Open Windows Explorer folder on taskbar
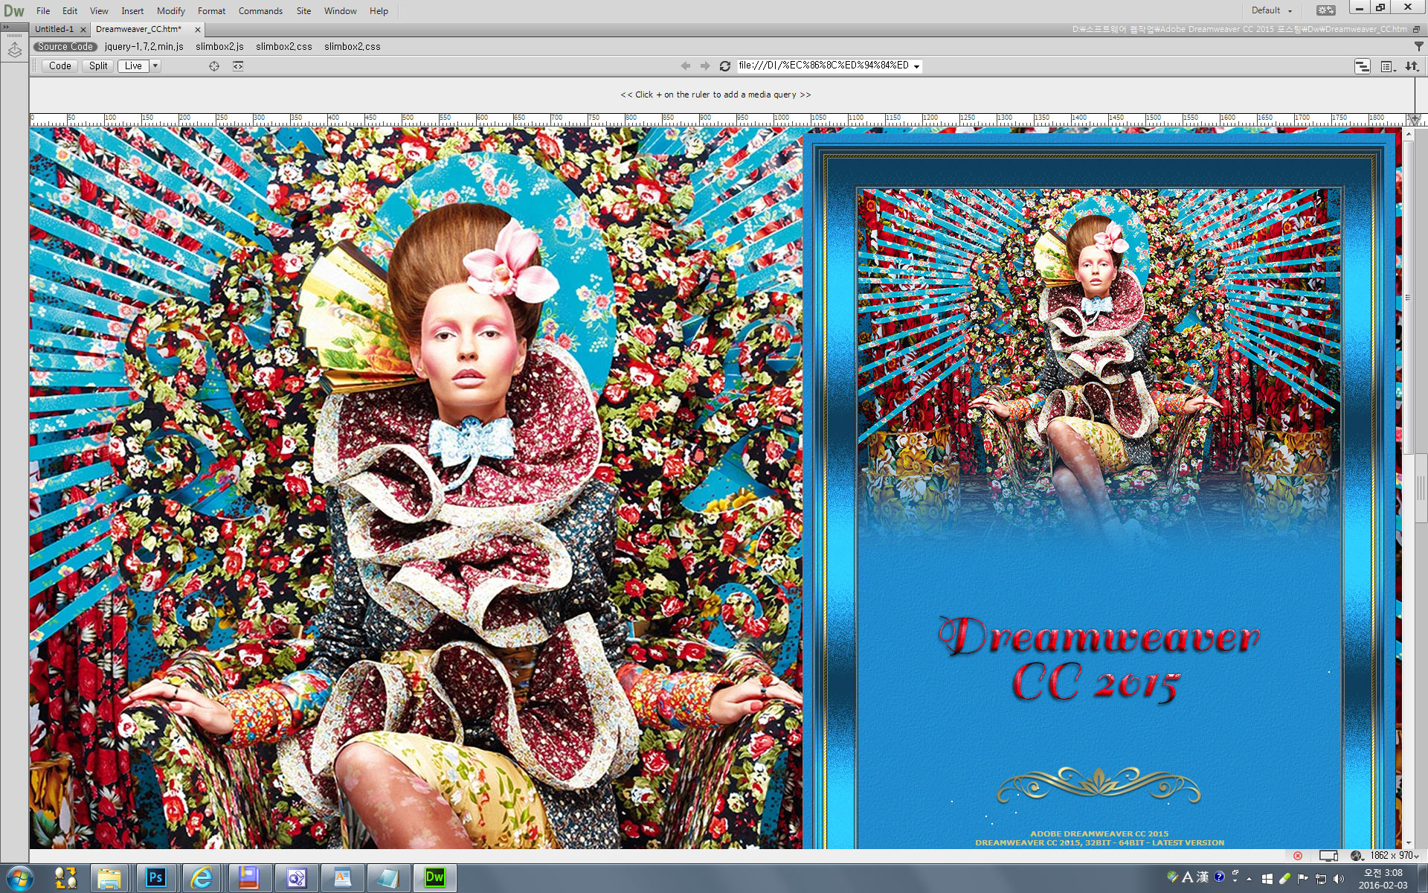The image size is (1428, 893). (x=109, y=878)
